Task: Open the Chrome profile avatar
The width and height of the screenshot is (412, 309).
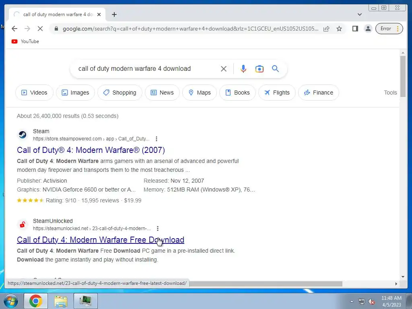Action: pos(368,29)
